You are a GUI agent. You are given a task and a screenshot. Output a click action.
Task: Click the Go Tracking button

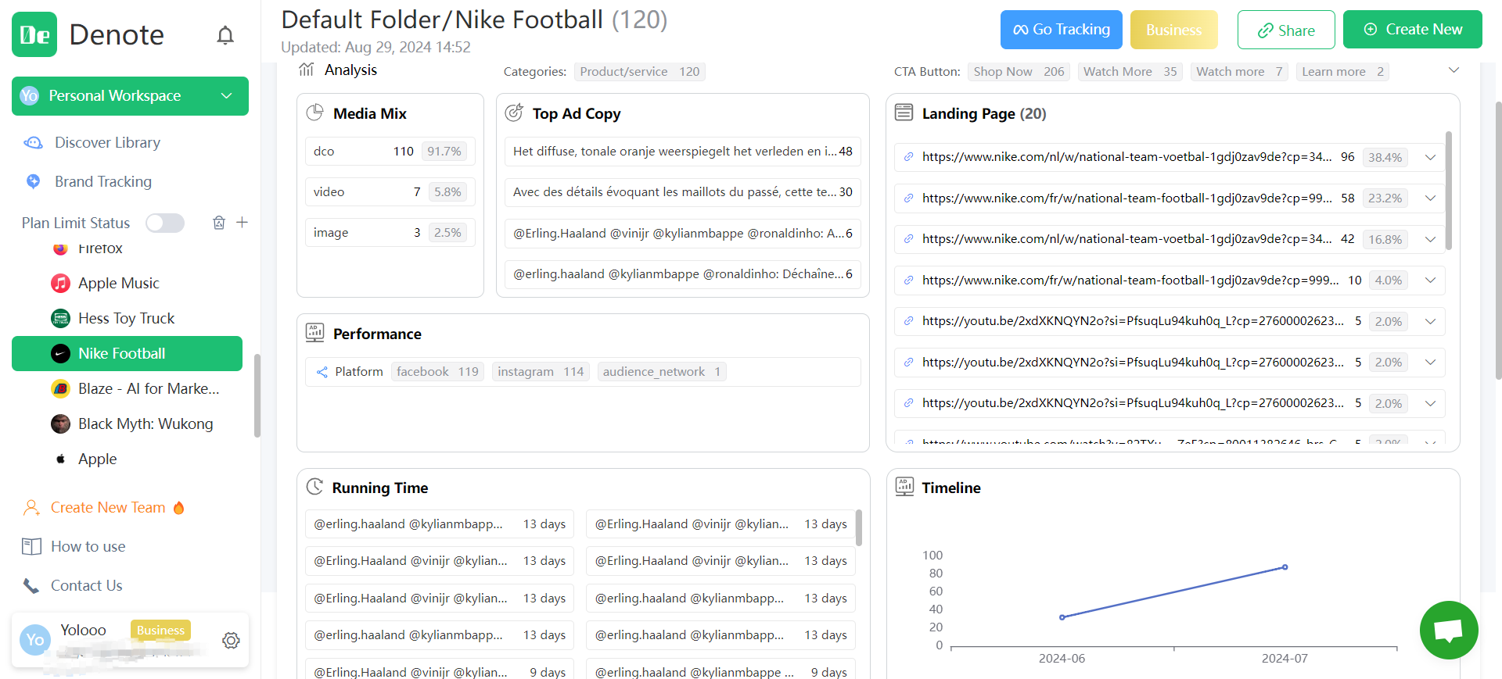[x=1061, y=30]
